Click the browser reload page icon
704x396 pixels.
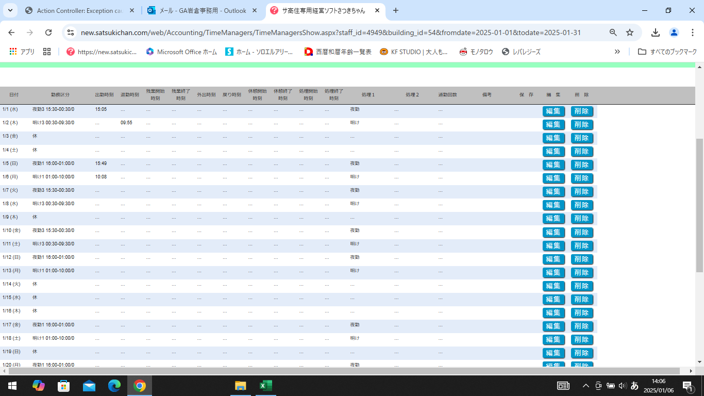(x=48, y=32)
